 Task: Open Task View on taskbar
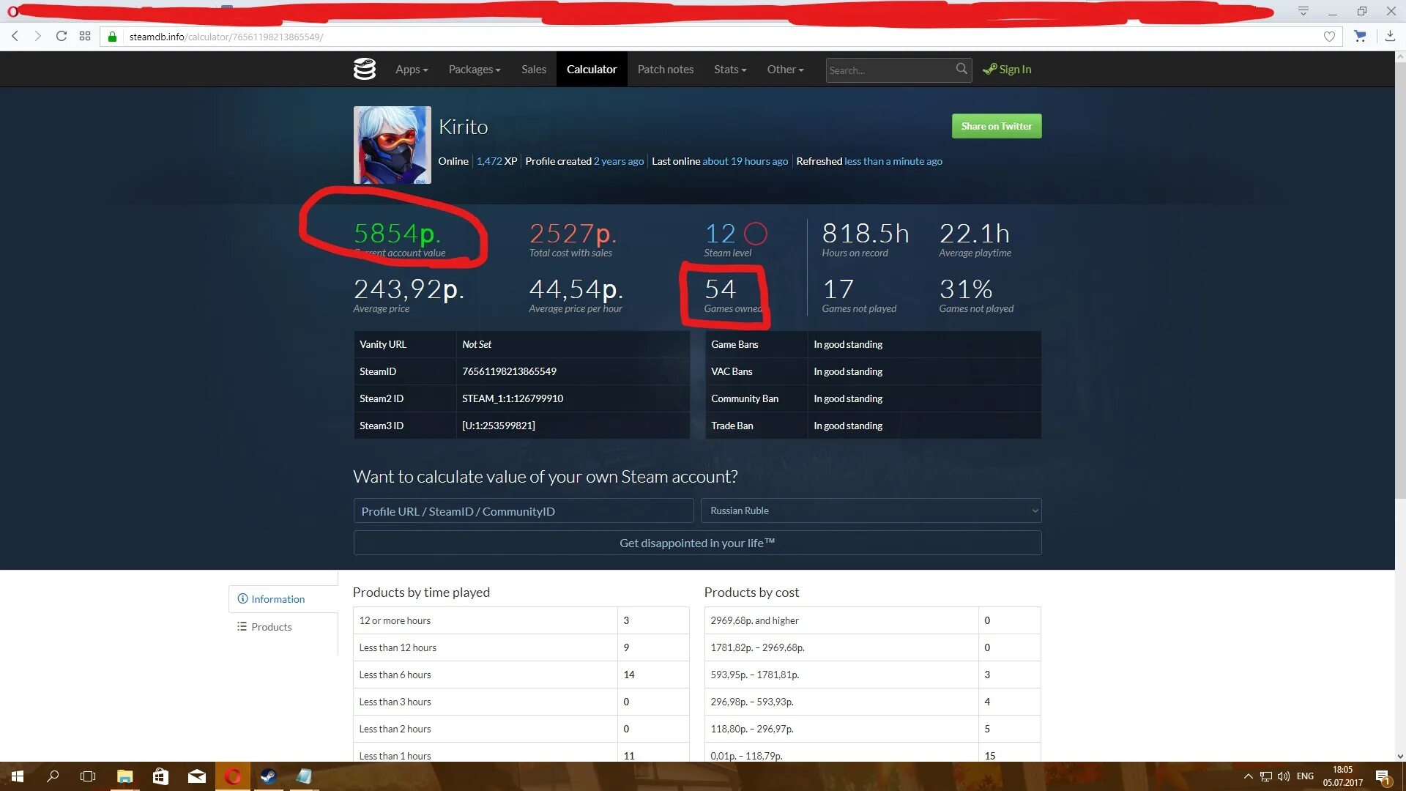point(88,776)
